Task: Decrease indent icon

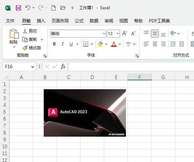Action: pyautogui.click(x=173, y=44)
